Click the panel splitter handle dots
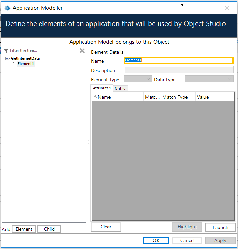 pyautogui.click(x=88, y=140)
